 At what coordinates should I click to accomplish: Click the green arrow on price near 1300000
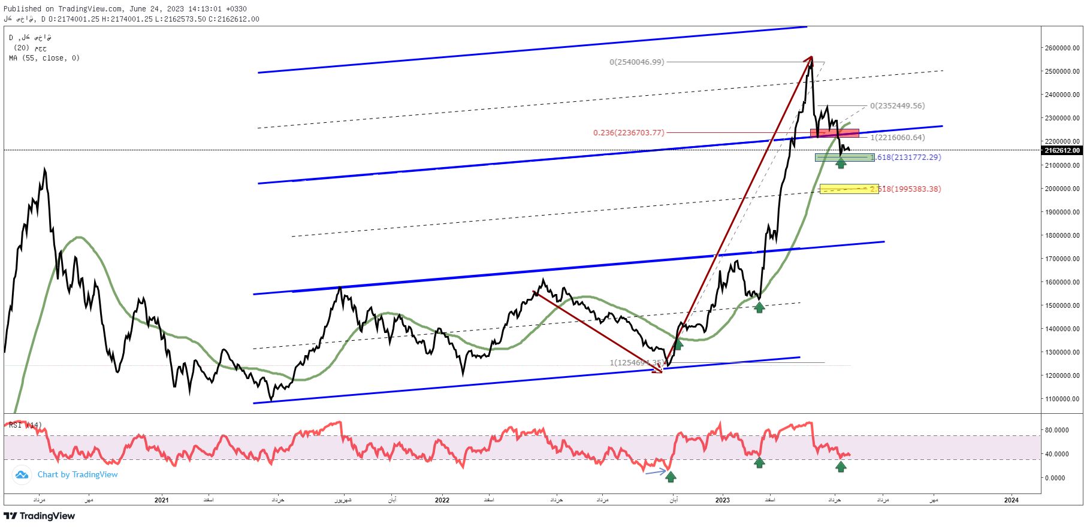coord(678,344)
